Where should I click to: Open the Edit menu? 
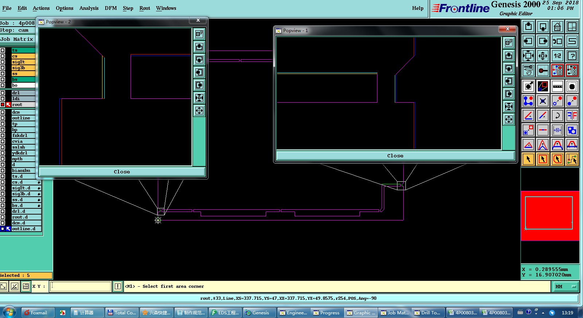coord(22,8)
